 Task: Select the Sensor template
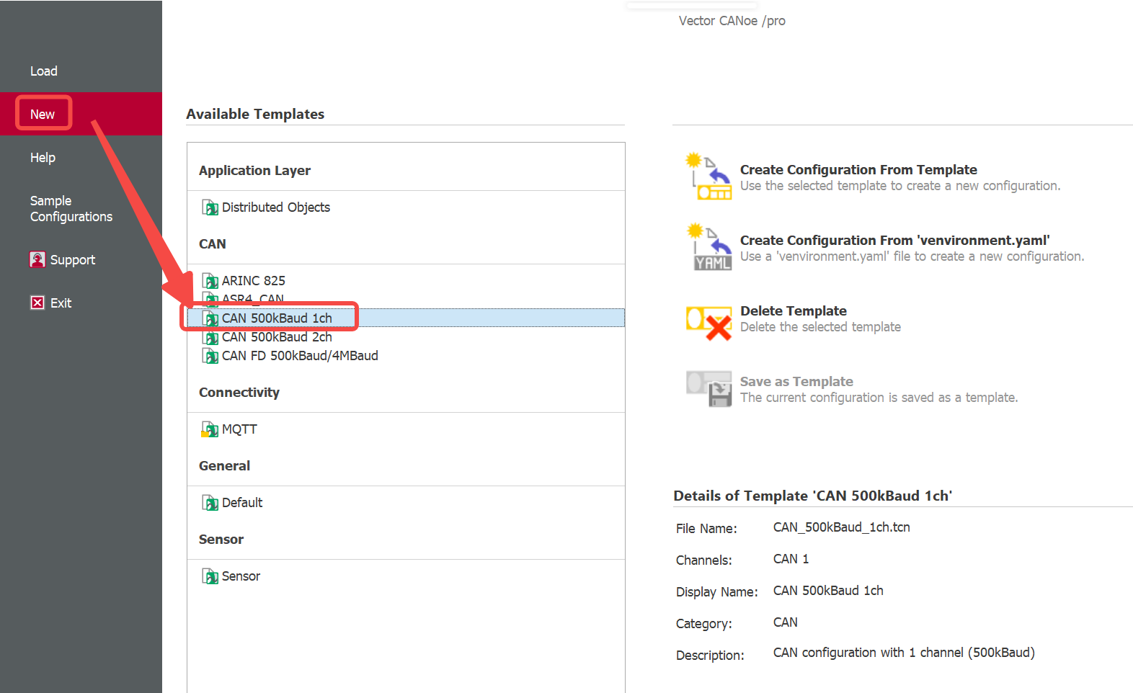(241, 576)
